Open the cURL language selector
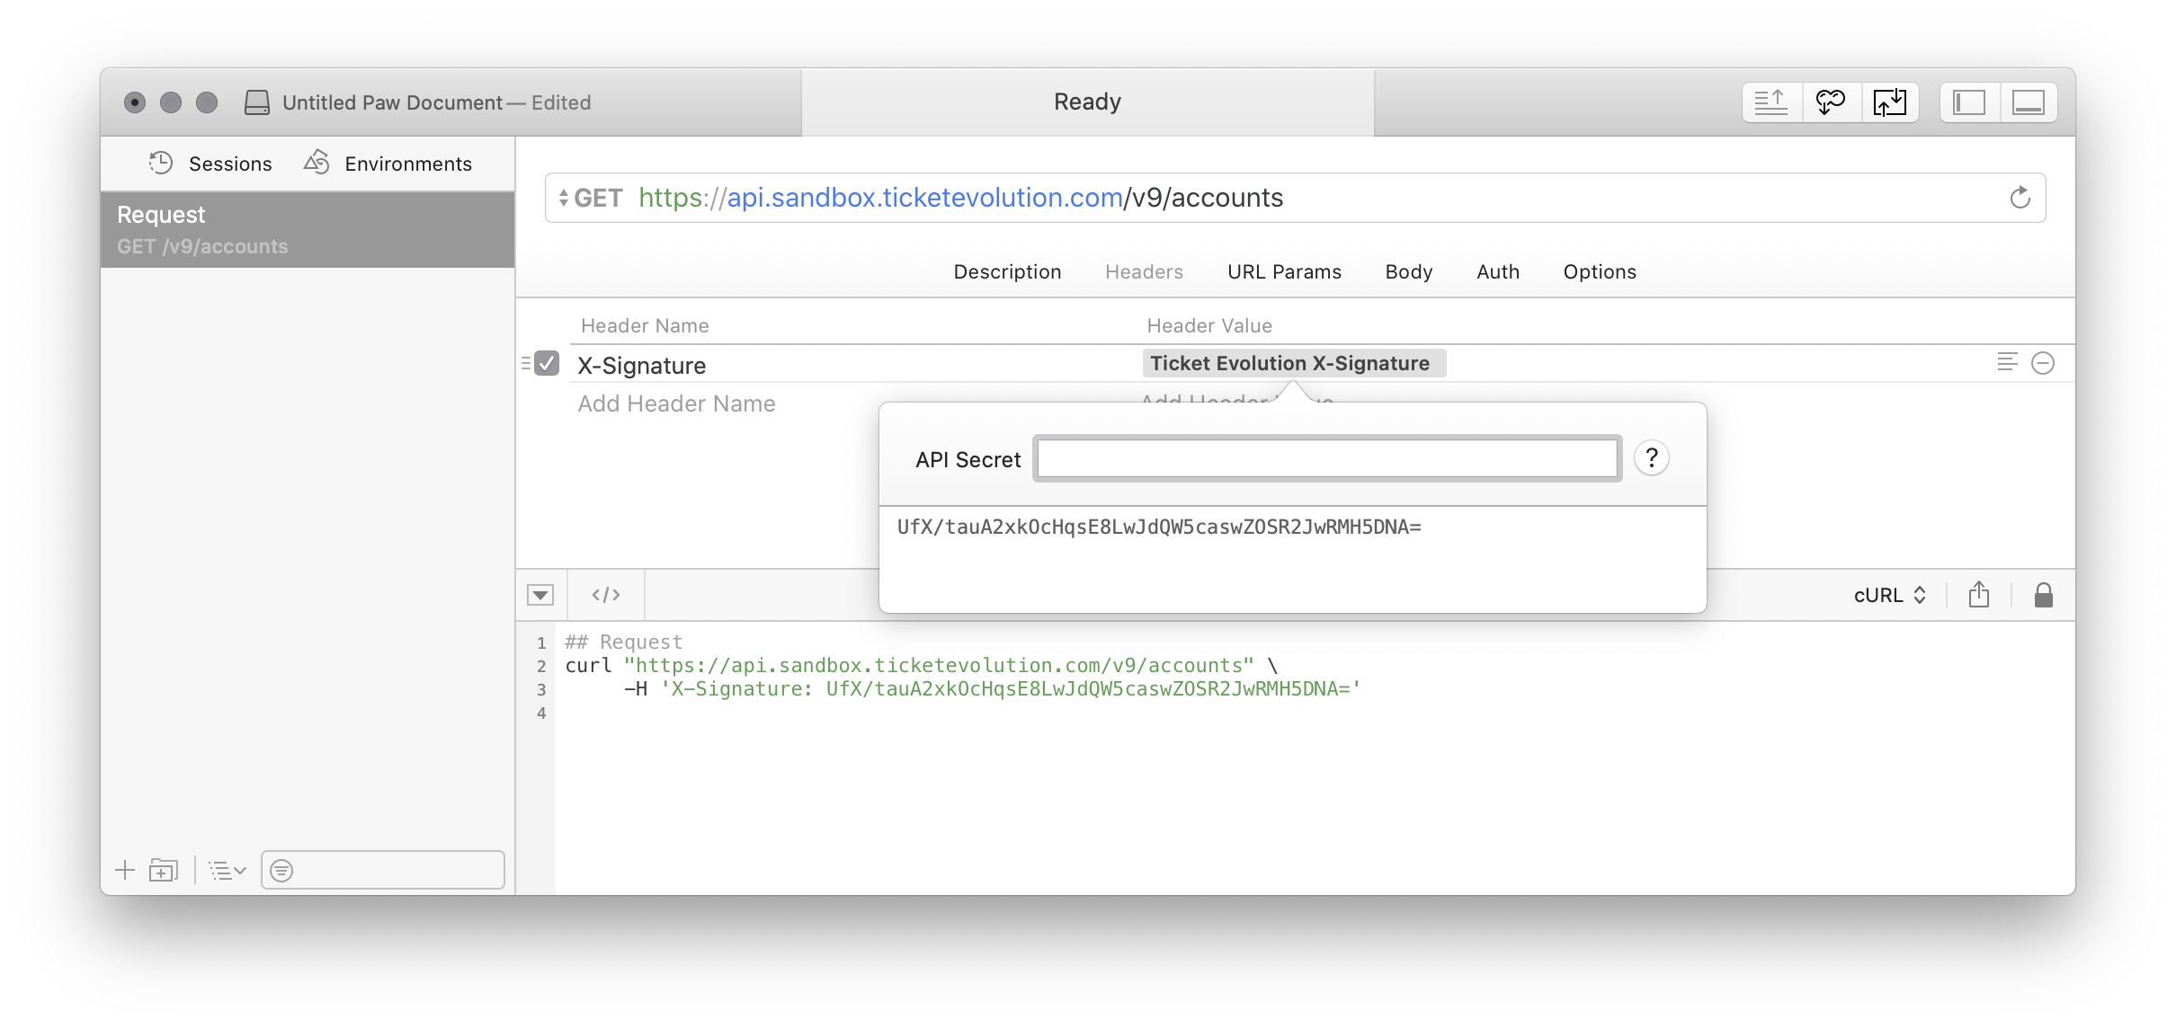This screenshot has height=1028, width=2176. click(1889, 595)
